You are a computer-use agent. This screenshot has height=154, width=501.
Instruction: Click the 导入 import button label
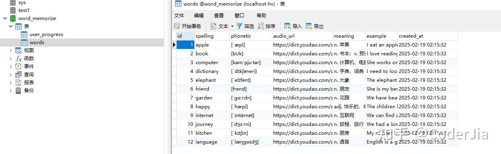point(297,26)
